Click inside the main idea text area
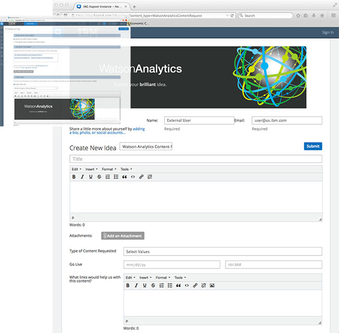Image resolution: width=339 pixels, height=333 pixels. 196,197
